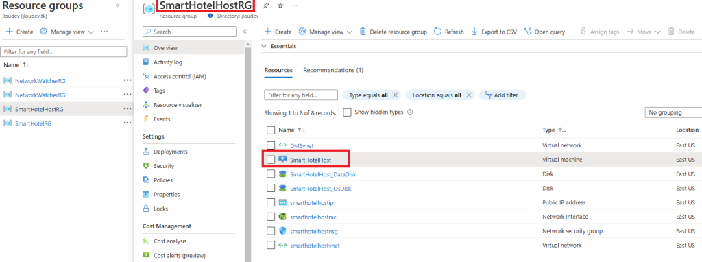Click the info icon beside Show hidden types

point(410,112)
